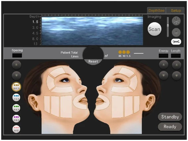Image resolution: width=188 pixels, height=141 pixels.
Task: Click the Energy value field
Action: point(163,55)
